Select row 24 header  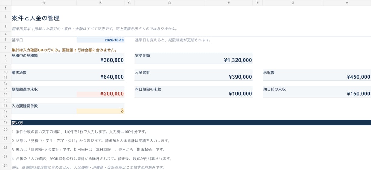5,165
